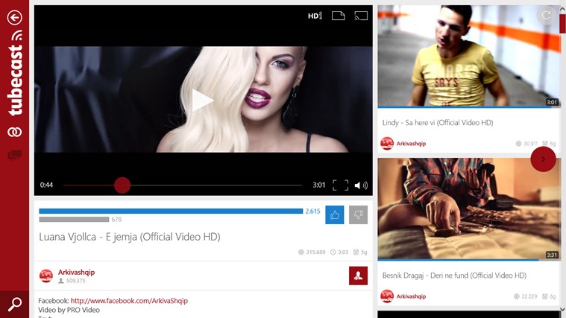Click the 0:44 elapsed time label
The image size is (566, 318).
[46, 185]
